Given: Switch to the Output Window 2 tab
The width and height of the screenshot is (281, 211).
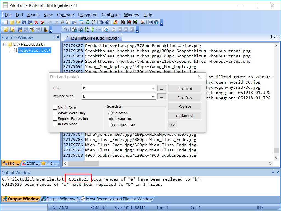Looking at the screenshot, I should [60, 199].
